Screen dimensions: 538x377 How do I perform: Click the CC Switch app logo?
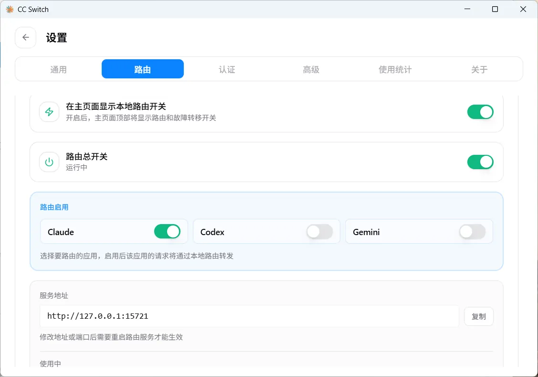coord(10,9)
